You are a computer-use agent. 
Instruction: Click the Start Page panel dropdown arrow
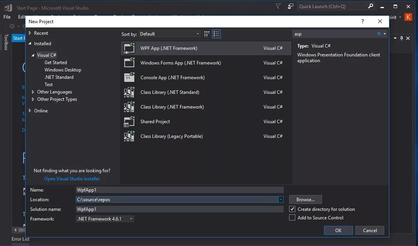[x=395, y=38]
